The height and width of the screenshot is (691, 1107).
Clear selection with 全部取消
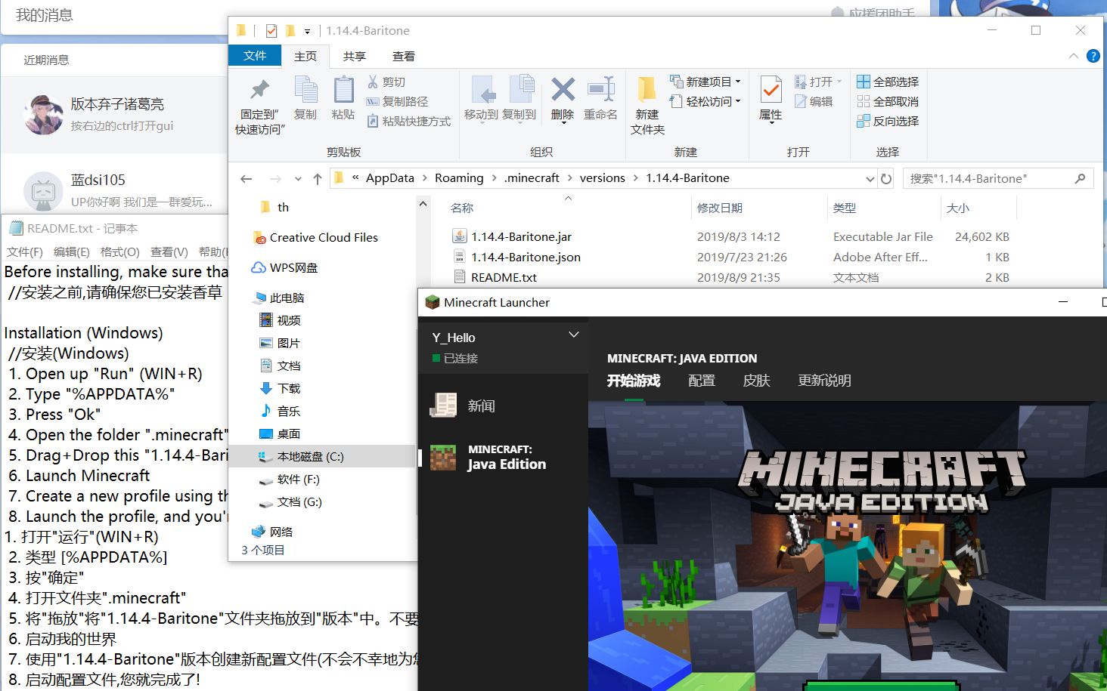[x=888, y=101]
